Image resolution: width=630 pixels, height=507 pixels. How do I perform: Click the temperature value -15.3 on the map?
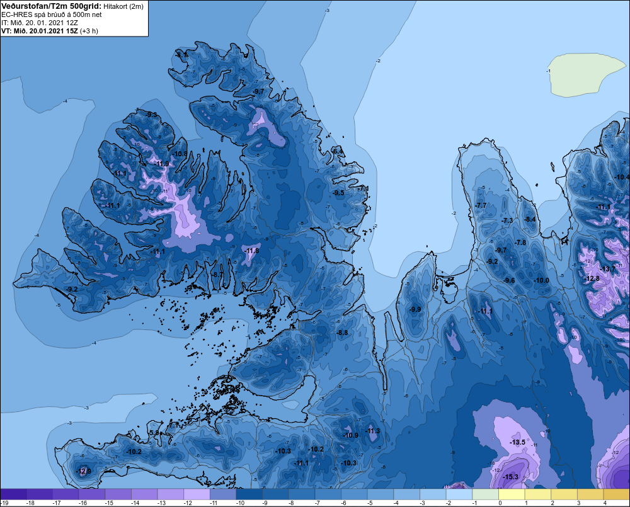pos(511,477)
